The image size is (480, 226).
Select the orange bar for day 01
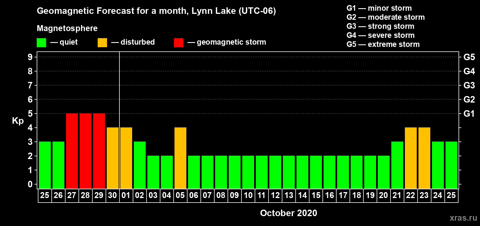pos(126,158)
